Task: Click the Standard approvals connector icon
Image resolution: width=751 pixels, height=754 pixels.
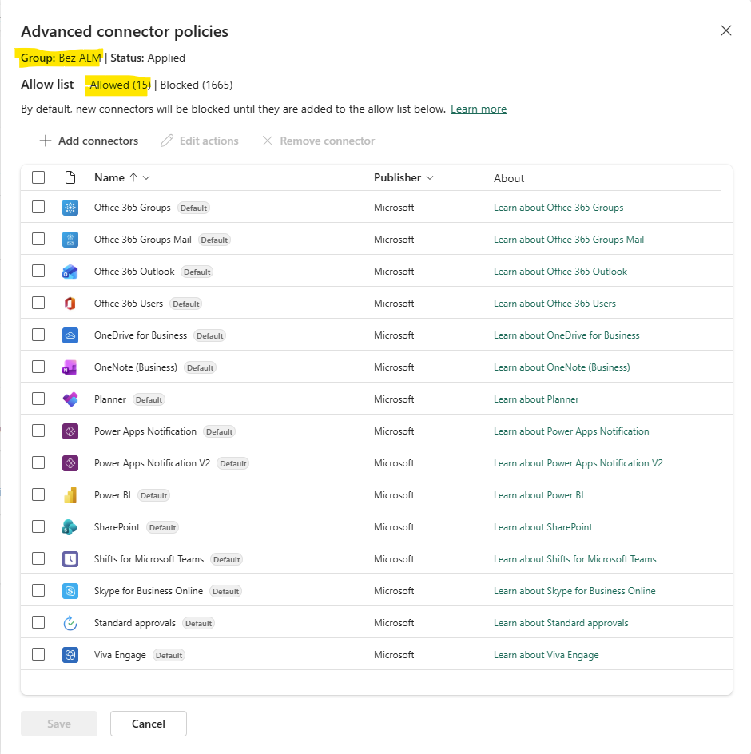Action: (x=70, y=623)
